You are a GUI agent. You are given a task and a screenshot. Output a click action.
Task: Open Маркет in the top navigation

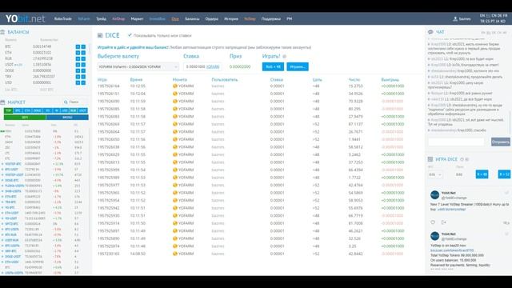tap(137, 19)
